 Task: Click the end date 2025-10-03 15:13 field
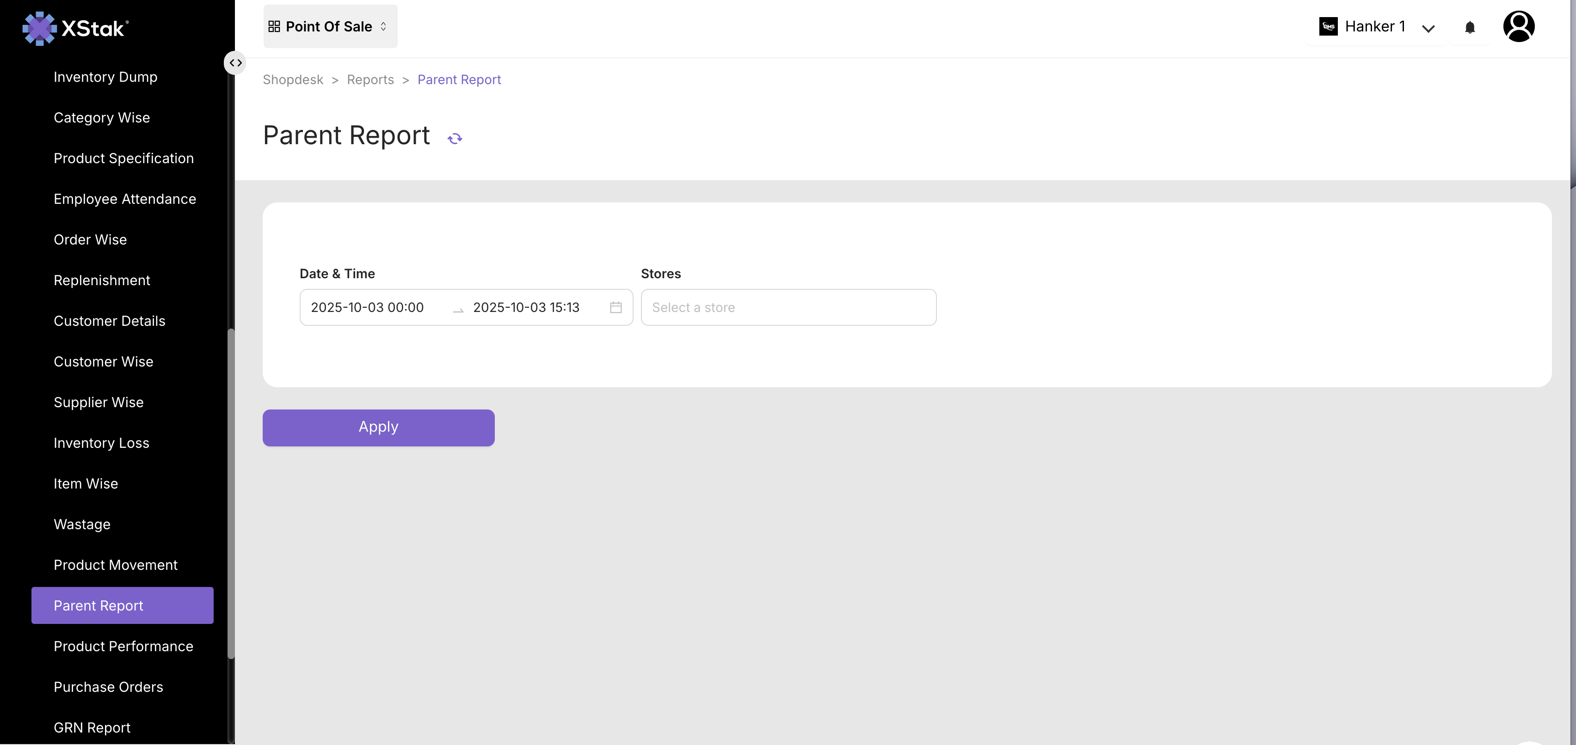pyautogui.click(x=526, y=308)
